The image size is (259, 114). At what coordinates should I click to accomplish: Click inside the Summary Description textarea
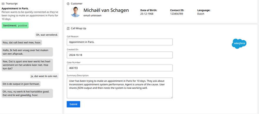120,88
